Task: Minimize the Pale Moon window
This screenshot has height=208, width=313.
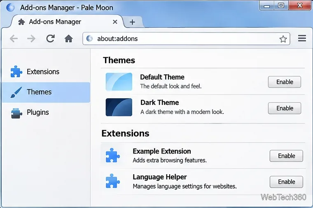Action: coord(266,6)
